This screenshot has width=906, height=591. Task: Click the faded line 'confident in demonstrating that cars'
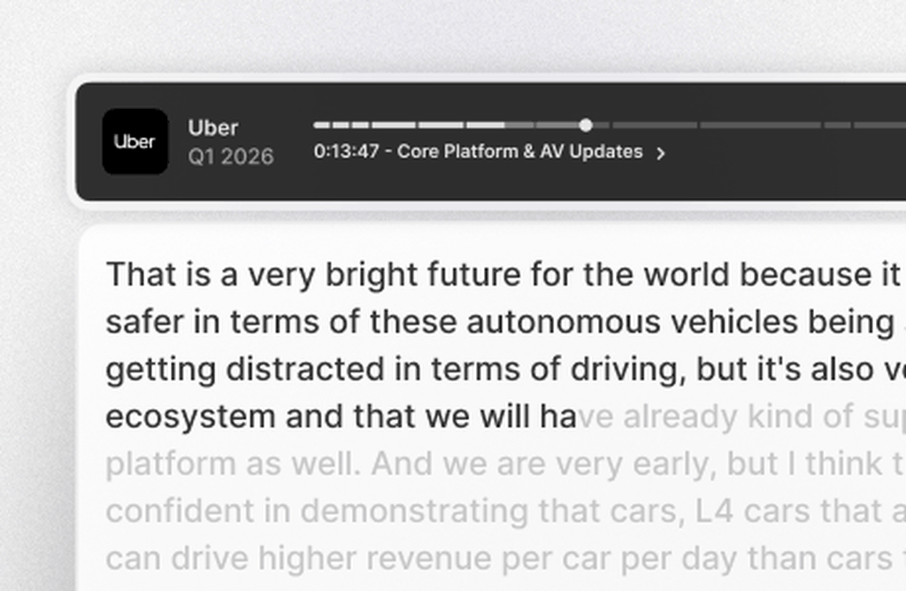pyautogui.click(x=505, y=511)
